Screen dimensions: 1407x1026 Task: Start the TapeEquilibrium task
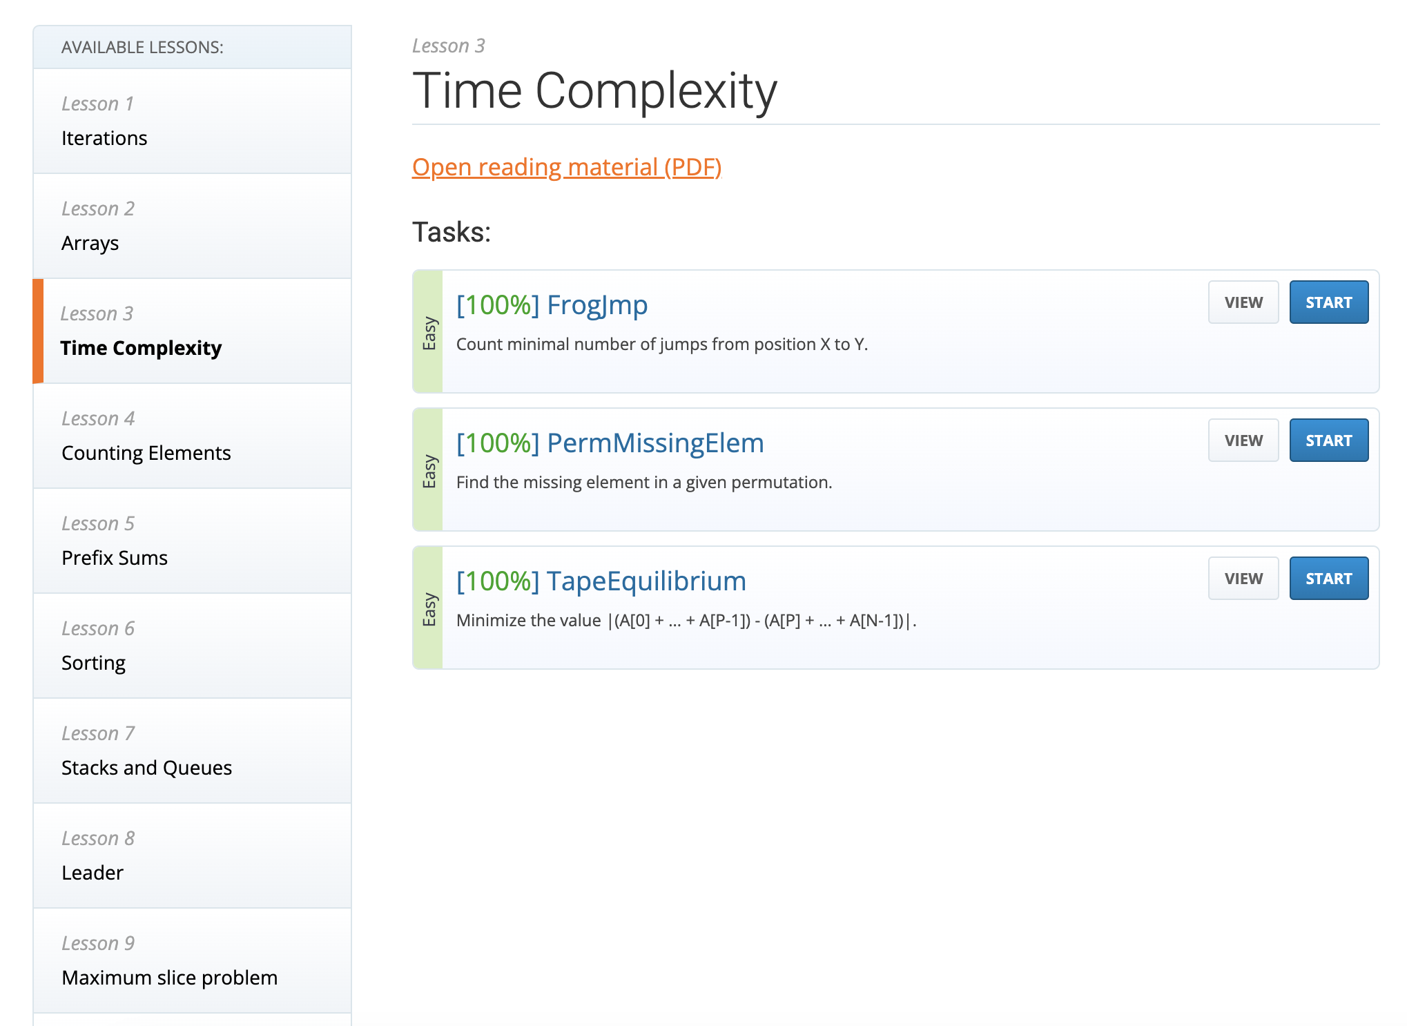coord(1328,578)
